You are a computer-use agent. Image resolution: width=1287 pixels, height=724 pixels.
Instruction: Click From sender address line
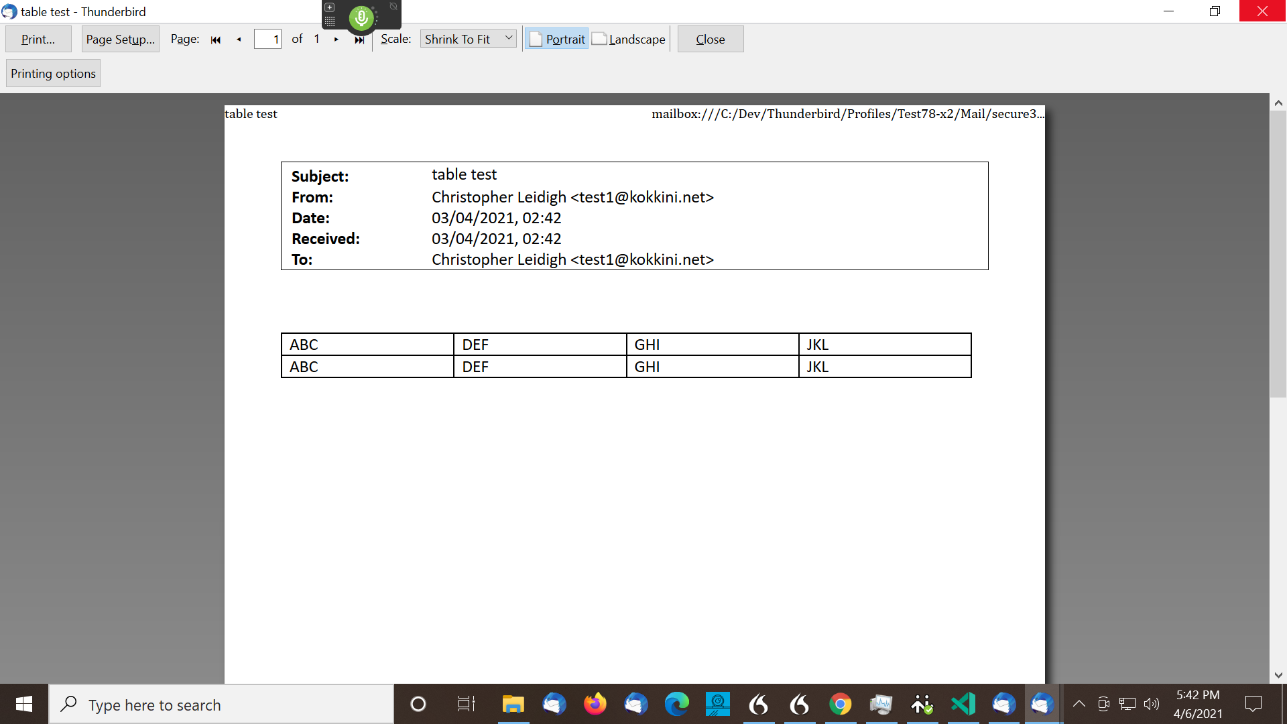(x=572, y=197)
